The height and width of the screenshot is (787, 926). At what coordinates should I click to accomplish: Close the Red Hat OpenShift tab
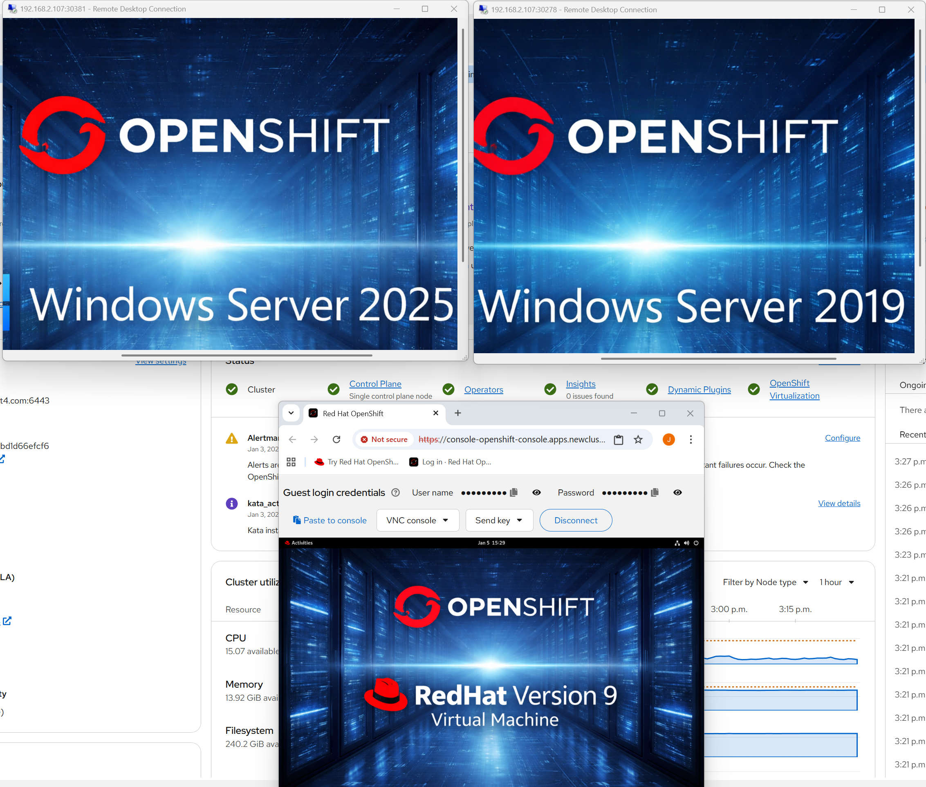coord(436,413)
